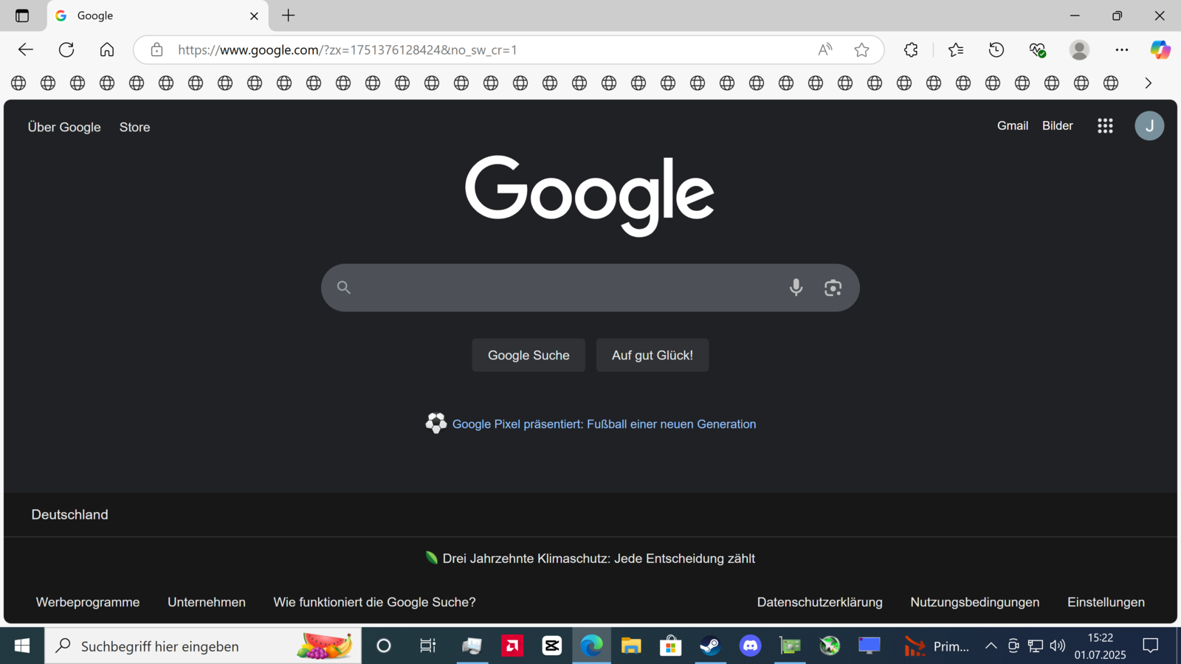Open the volume control in system tray
This screenshot has height=664, width=1181.
pyautogui.click(x=1058, y=646)
